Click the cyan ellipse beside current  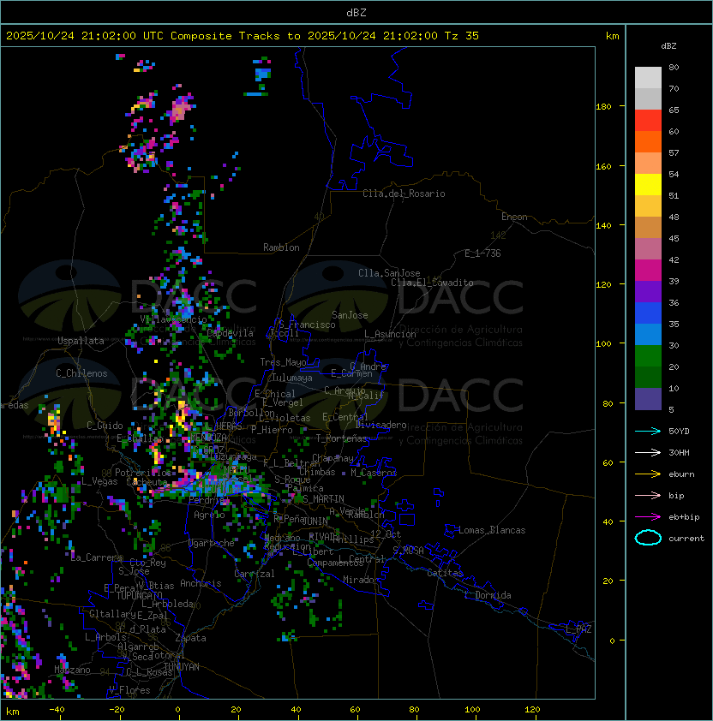coord(648,538)
